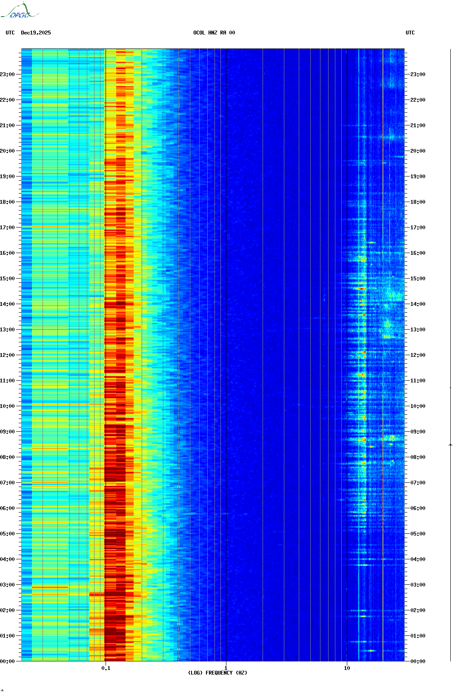Click the 02:00 label on the right axis
This screenshot has width=469, height=695.
pyautogui.click(x=418, y=610)
